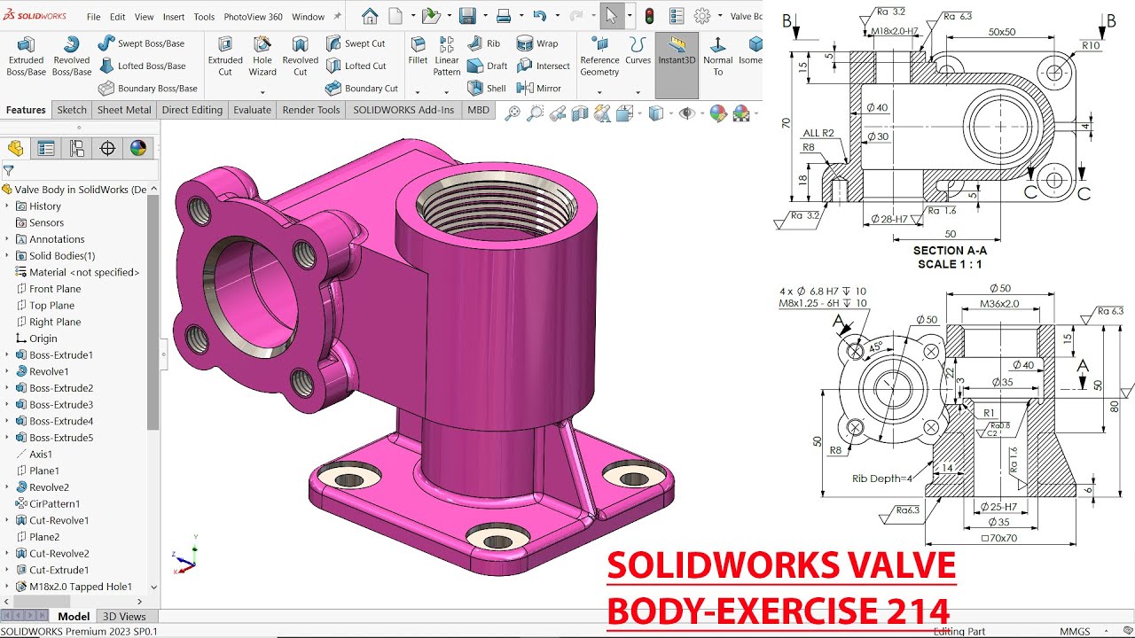
Task: Open the Edit Appearance color ball icon
Action: (718, 113)
